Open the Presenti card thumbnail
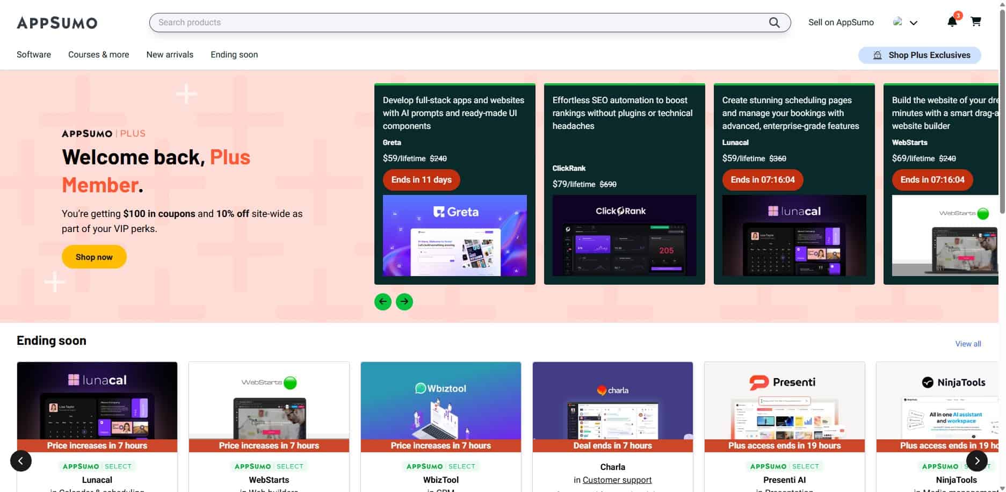Viewport: 1006px width, 492px height. (785, 401)
